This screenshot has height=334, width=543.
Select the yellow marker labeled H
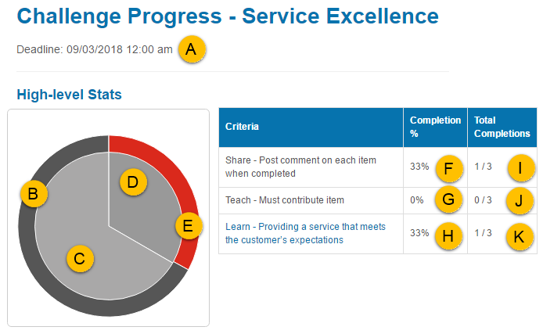[448, 234]
